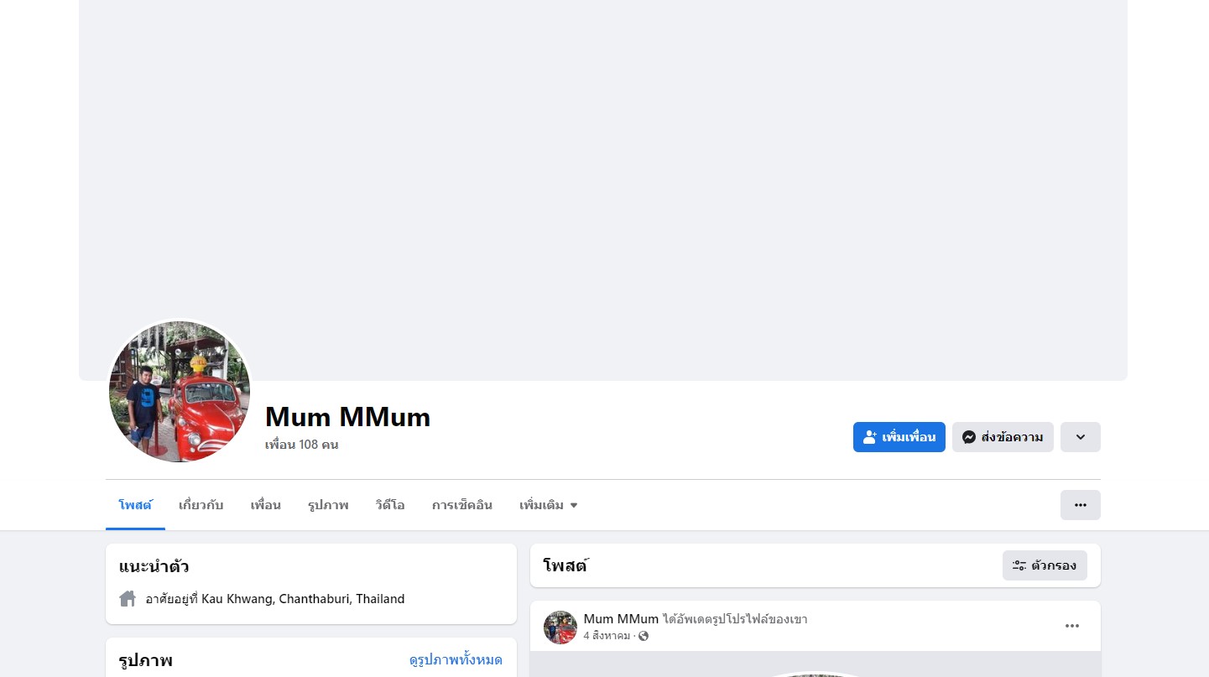Switch to the About (เกี่ยวกับ) tab
1209x677 pixels.
(201, 505)
